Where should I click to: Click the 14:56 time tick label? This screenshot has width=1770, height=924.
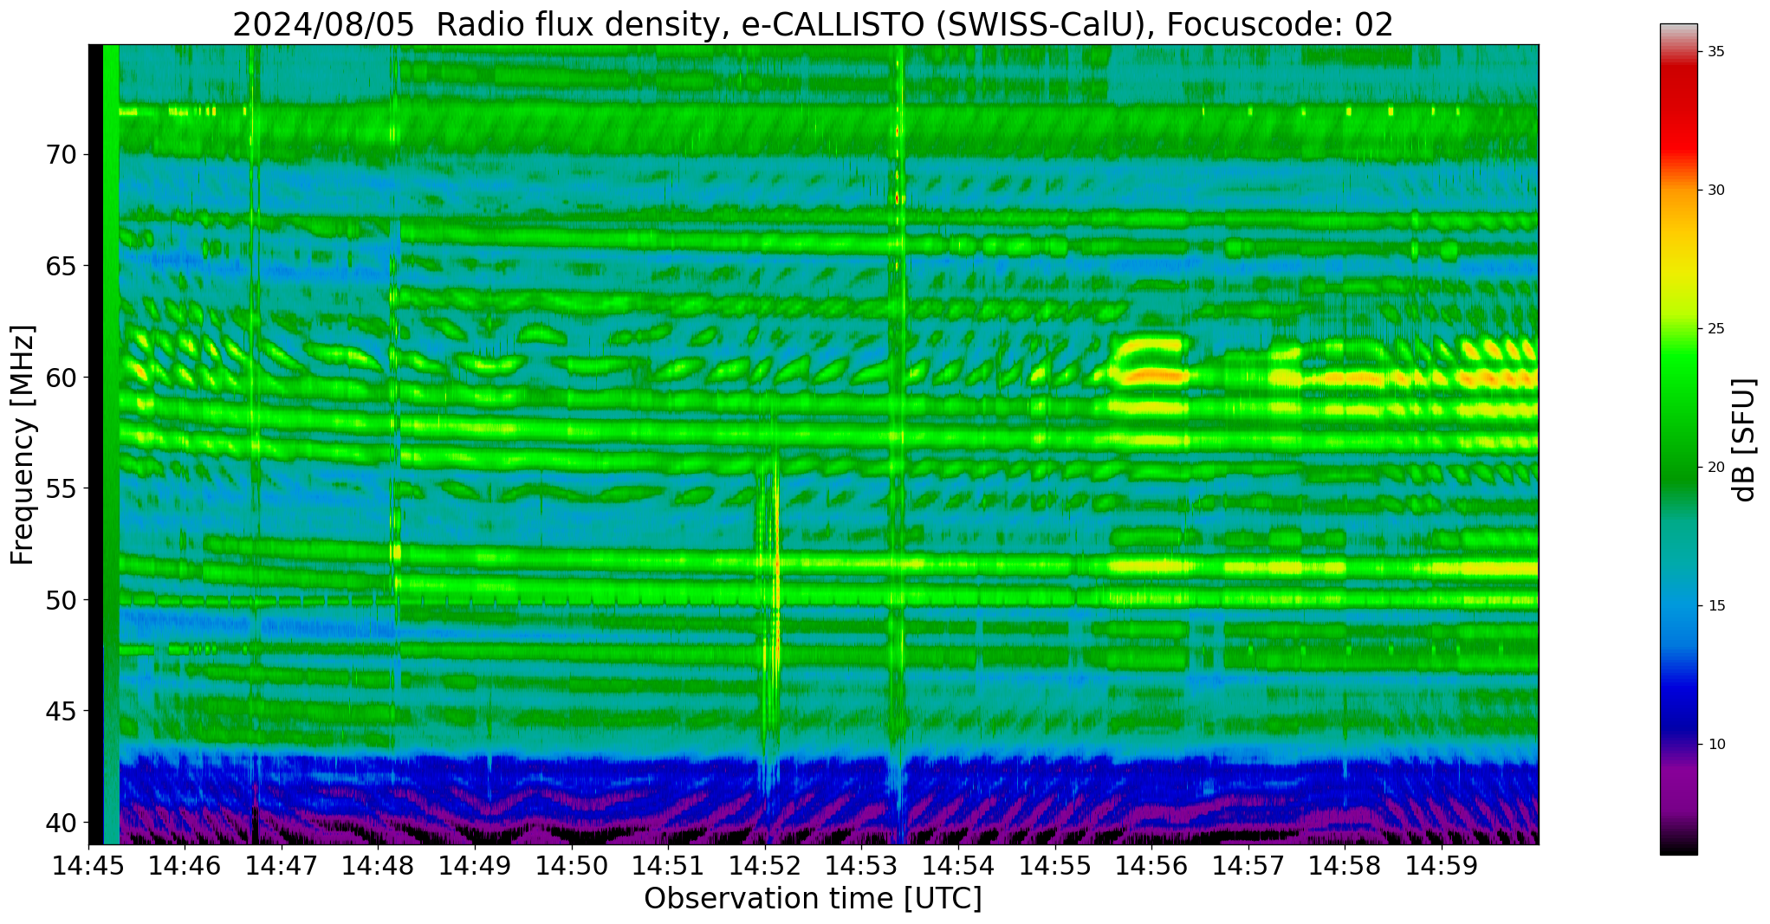1151,865
